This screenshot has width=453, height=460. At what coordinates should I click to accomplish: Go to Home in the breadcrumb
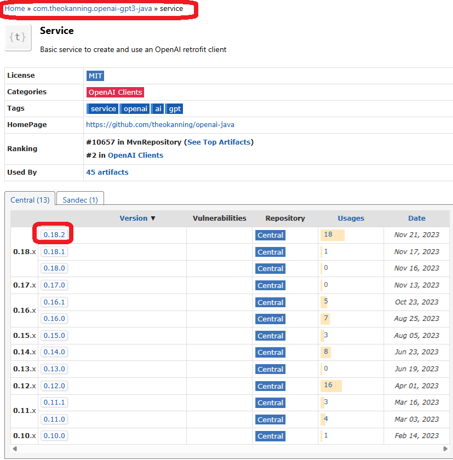pos(15,9)
